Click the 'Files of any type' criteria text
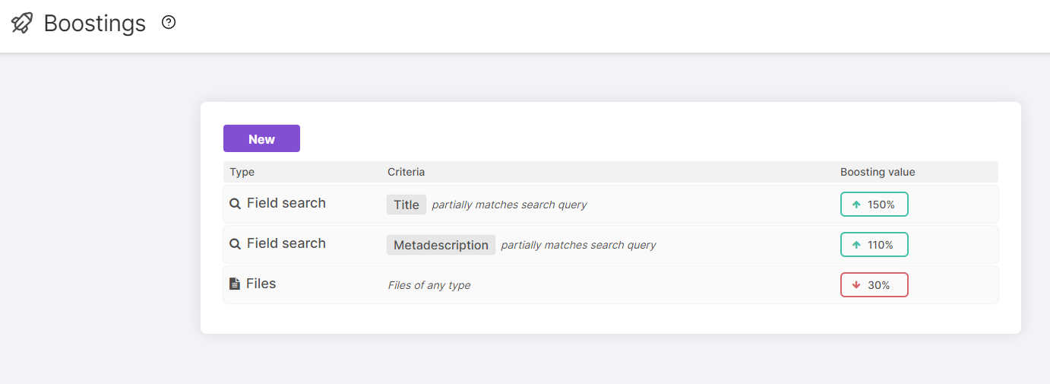The height and width of the screenshot is (384, 1050). click(429, 285)
